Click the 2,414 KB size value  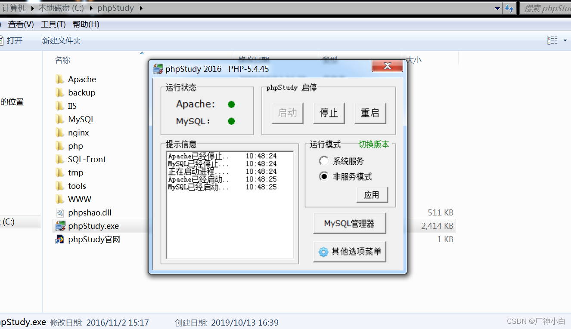pyautogui.click(x=437, y=226)
